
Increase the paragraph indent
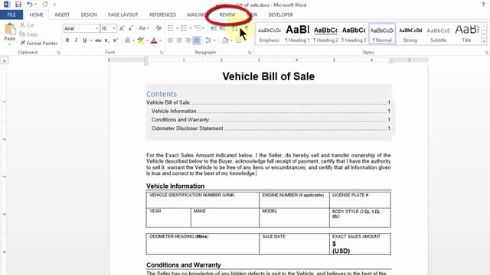click(x=223, y=28)
